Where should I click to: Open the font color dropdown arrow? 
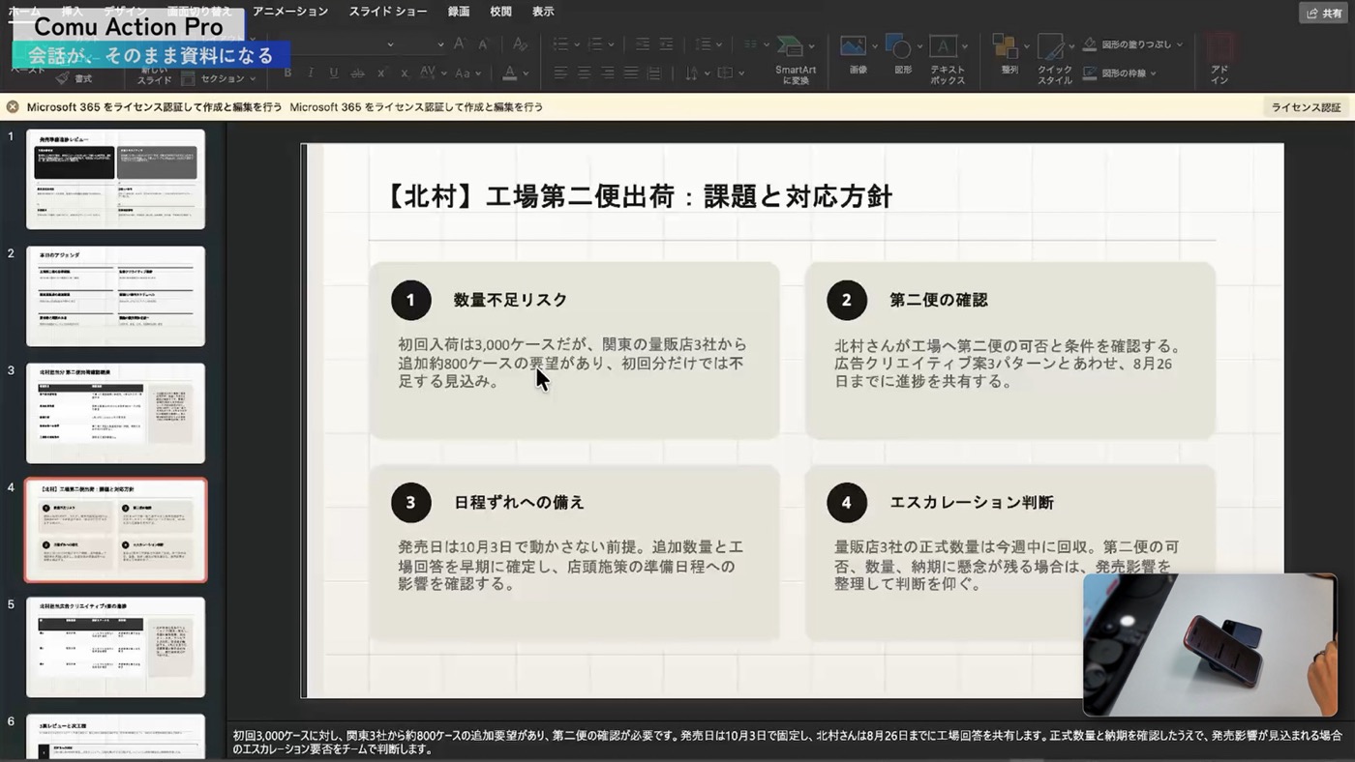tap(525, 74)
